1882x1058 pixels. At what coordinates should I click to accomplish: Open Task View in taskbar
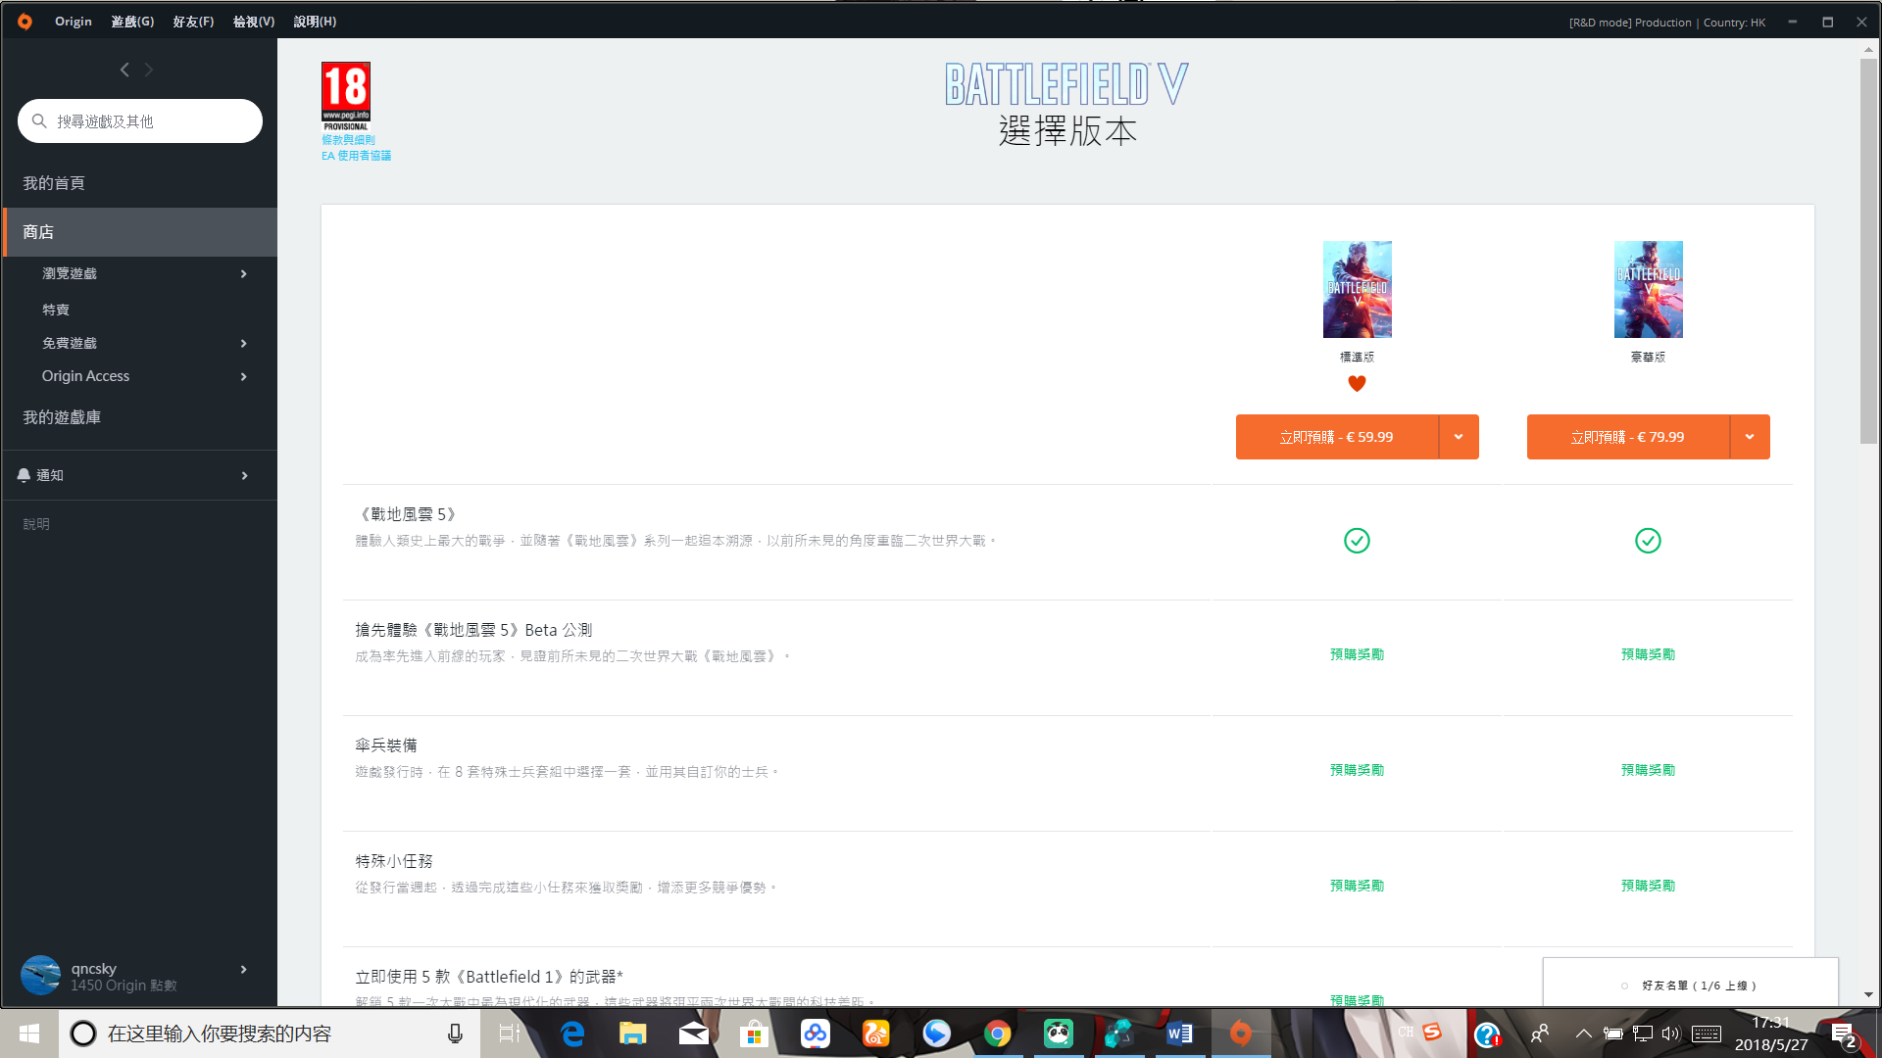(x=510, y=1034)
